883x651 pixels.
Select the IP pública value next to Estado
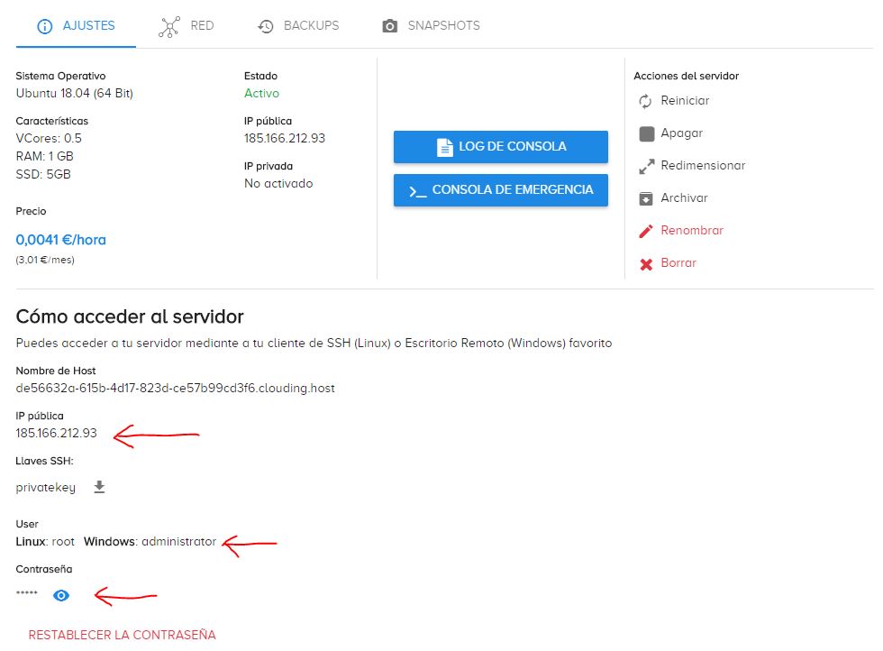pos(285,139)
